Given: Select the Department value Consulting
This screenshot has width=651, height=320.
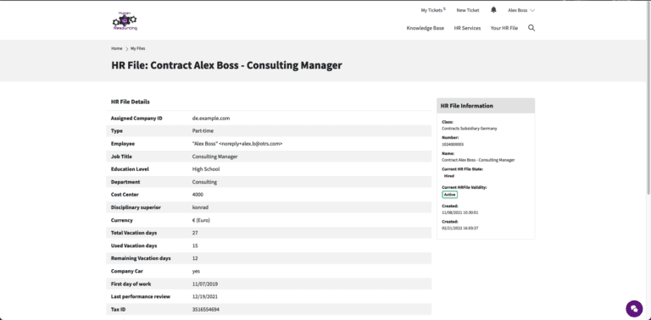Looking at the screenshot, I should [204, 182].
